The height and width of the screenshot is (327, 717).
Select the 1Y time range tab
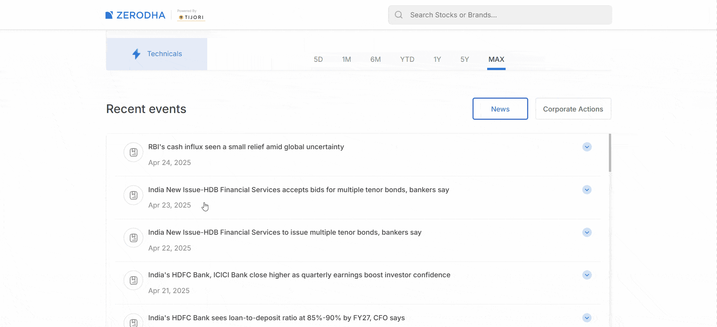[x=437, y=60]
